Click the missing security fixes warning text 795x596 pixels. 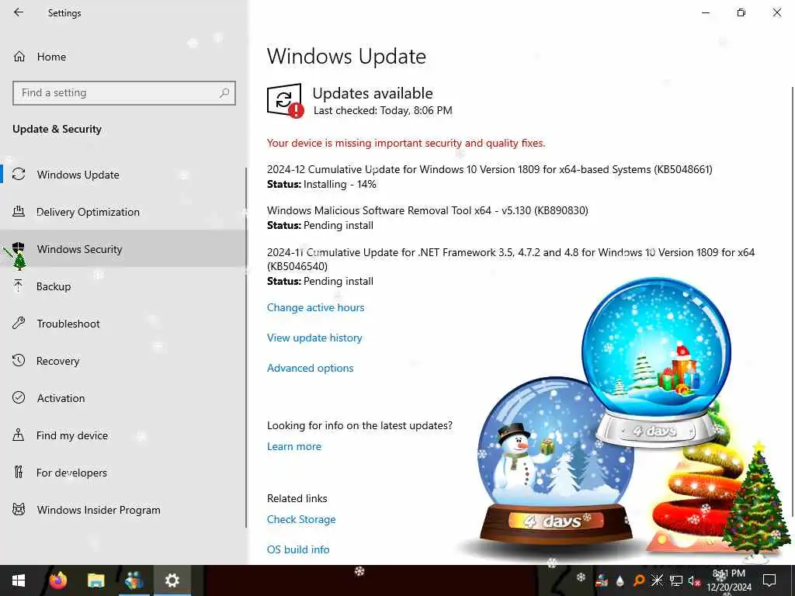pyautogui.click(x=406, y=144)
